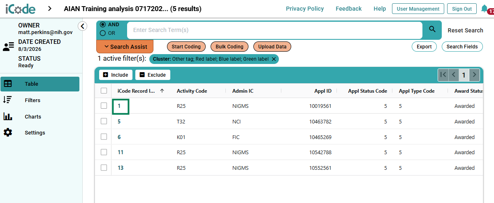Click the breadcrumb chevron beside iCode logo
The width and height of the screenshot is (494, 203).
coord(50,9)
